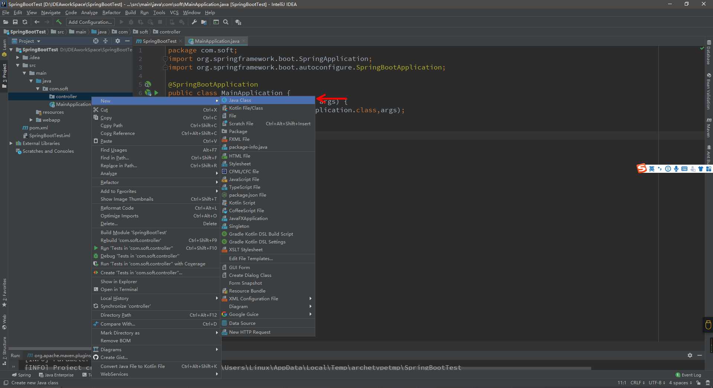Click the locate/scroll-from-source crosshair icon
The width and height of the screenshot is (713, 388).
click(x=96, y=41)
